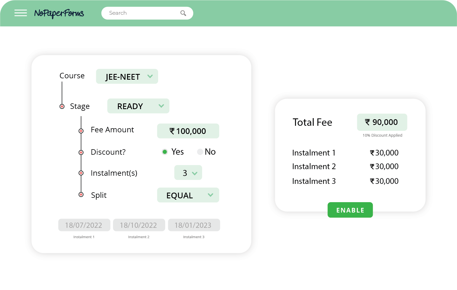Screen dimensions: 457x290
Task: Click the Fee Amount node dot
Action: 81,131
